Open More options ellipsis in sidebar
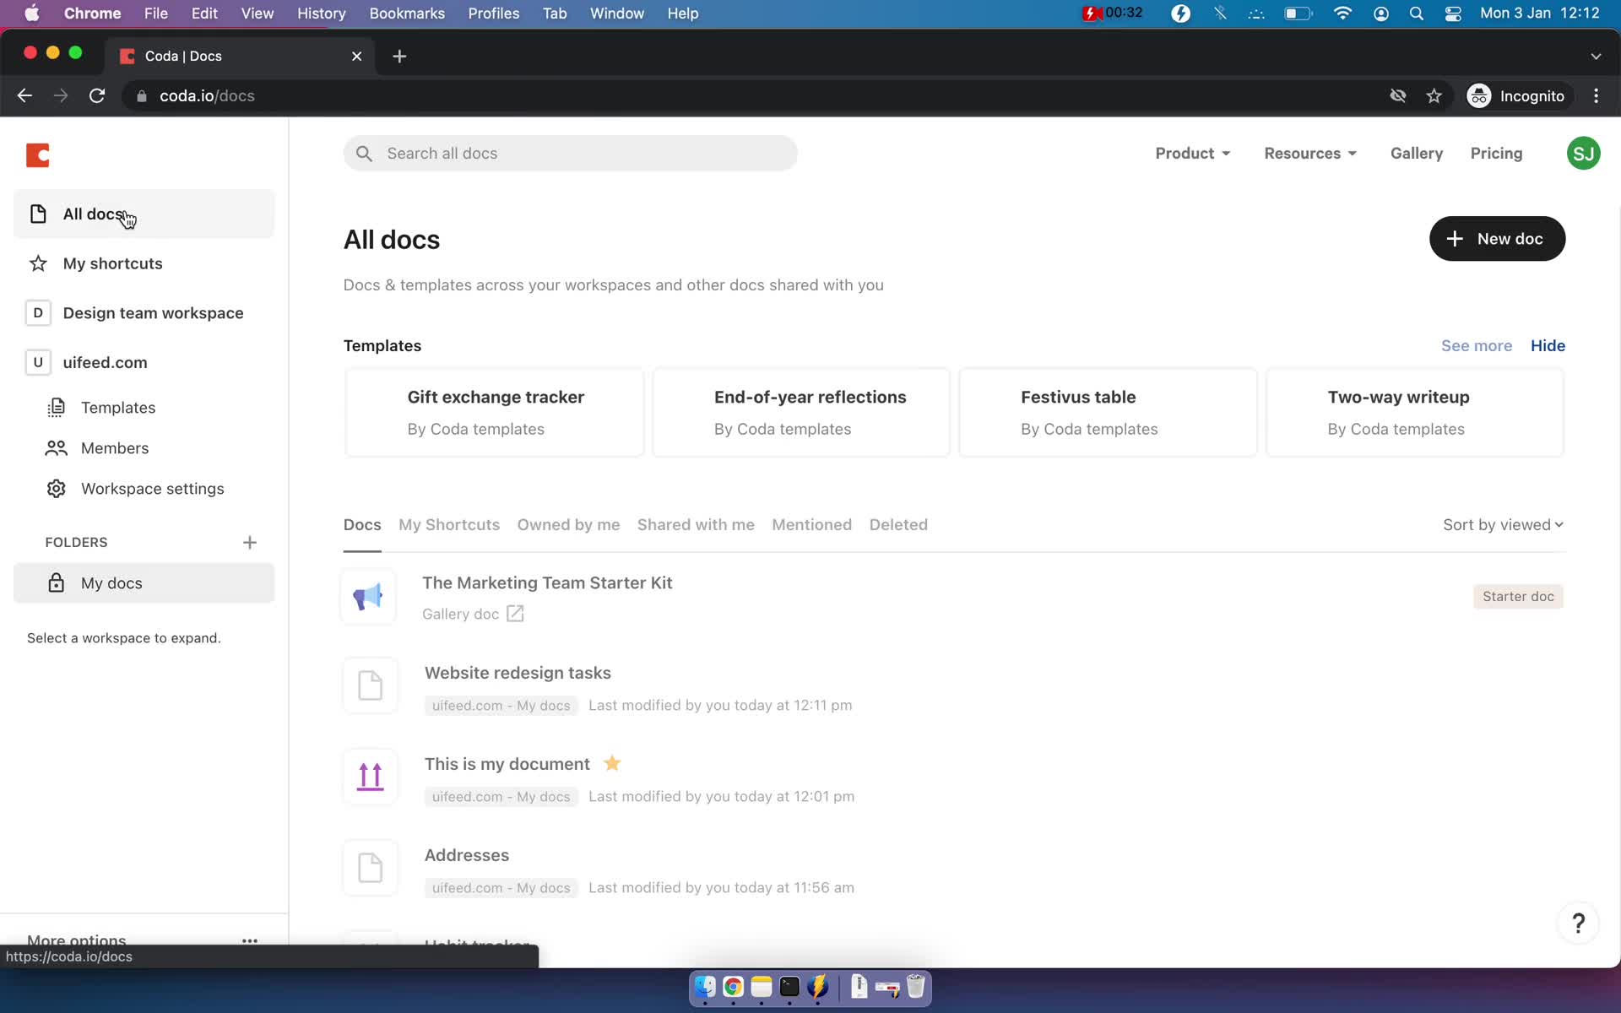Screen dimensions: 1621x1013 click(250, 940)
